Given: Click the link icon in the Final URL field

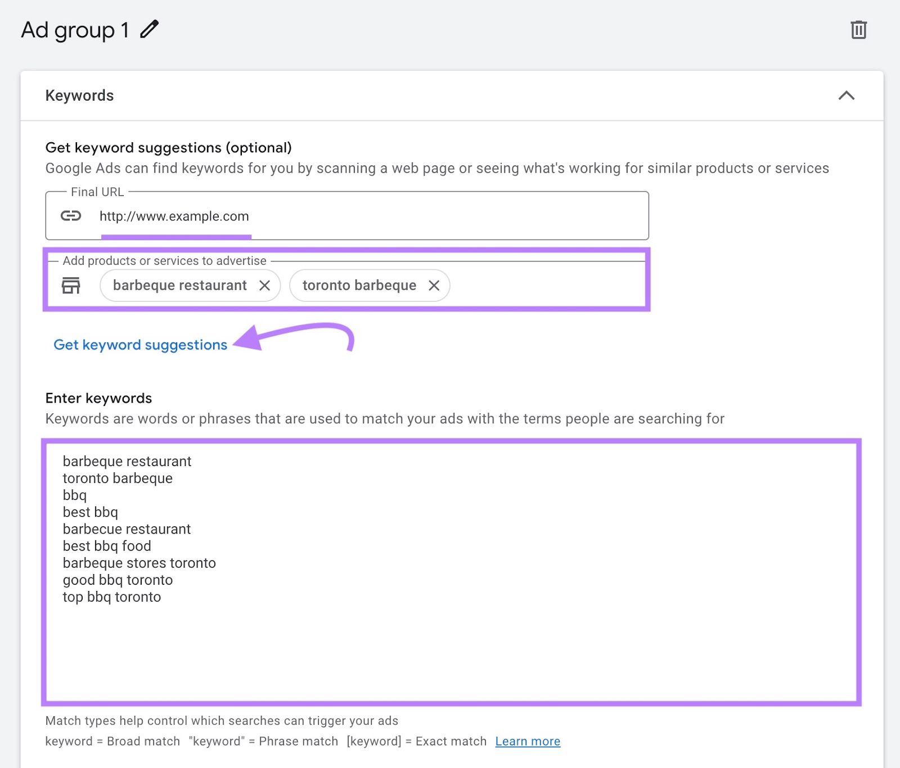Looking at the screenshot, I should (71, 215).
